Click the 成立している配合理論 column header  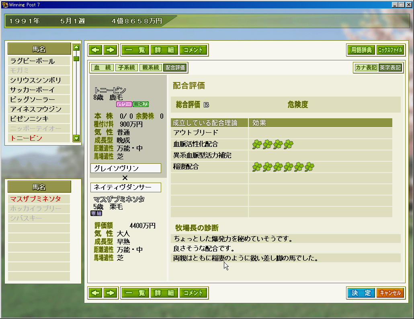click(209, 123)
